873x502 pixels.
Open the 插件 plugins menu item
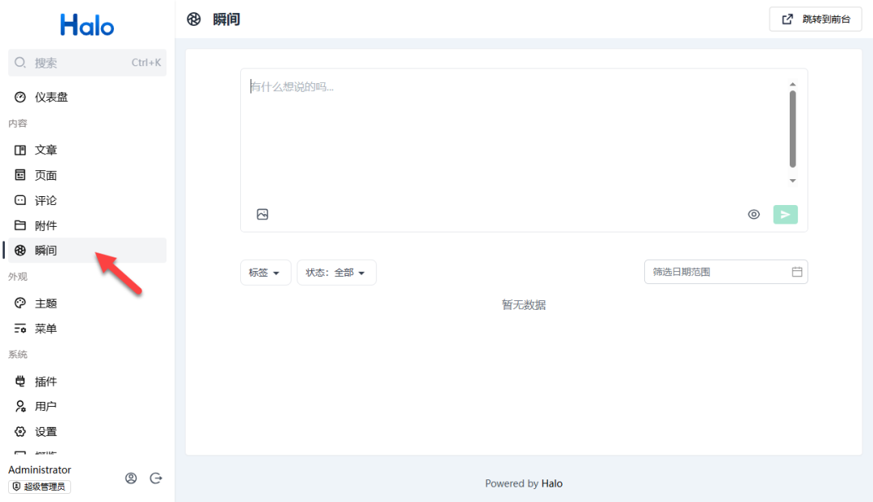point(86,382)
